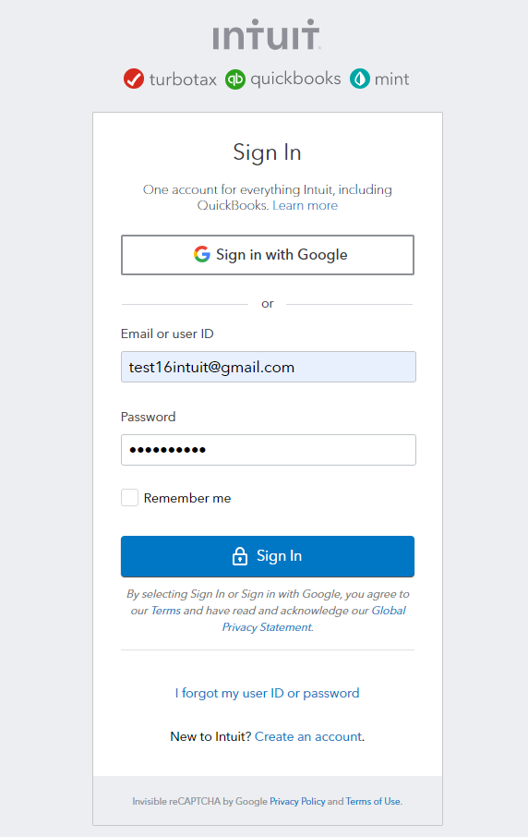Click the teal Mint leaf icon

360,79
